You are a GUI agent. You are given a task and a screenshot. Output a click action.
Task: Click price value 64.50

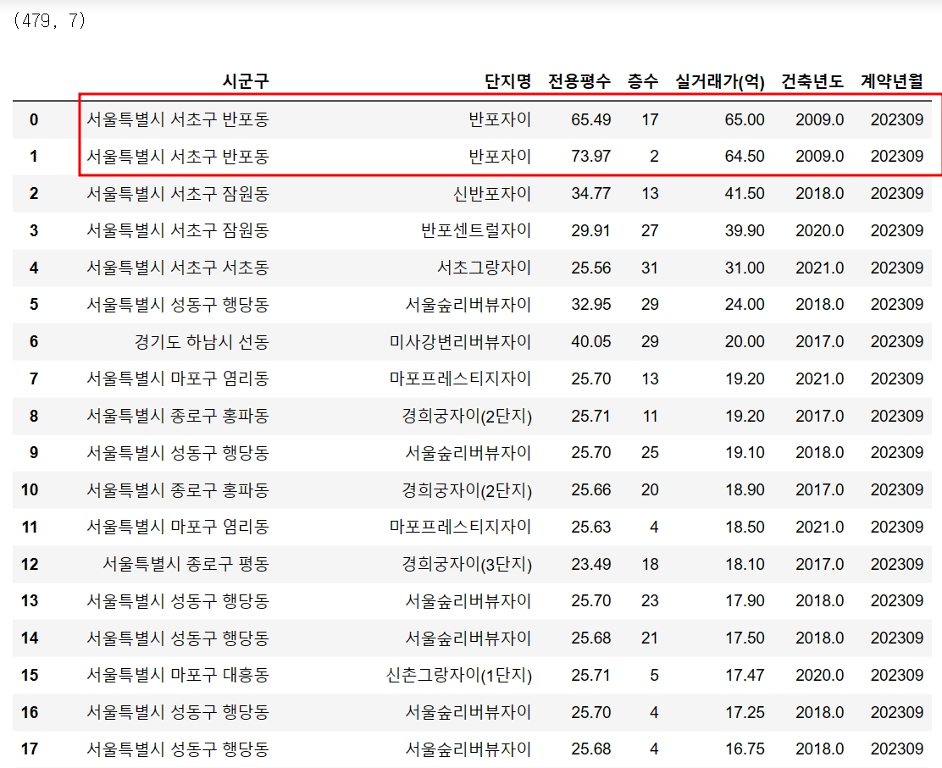point(745,157)
